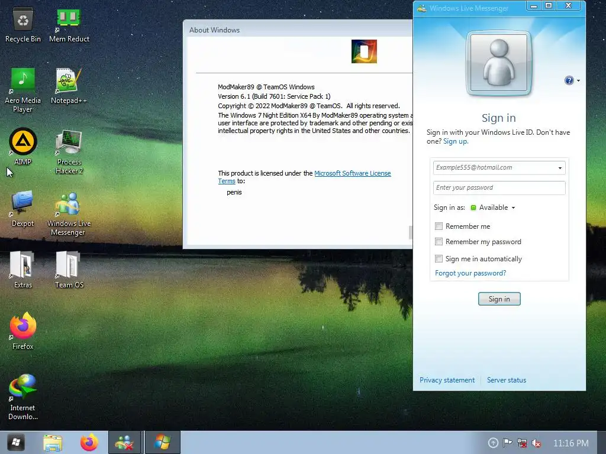Open the Messenger help icon
This screenshot has width=606, height=454.
point(569,80)
